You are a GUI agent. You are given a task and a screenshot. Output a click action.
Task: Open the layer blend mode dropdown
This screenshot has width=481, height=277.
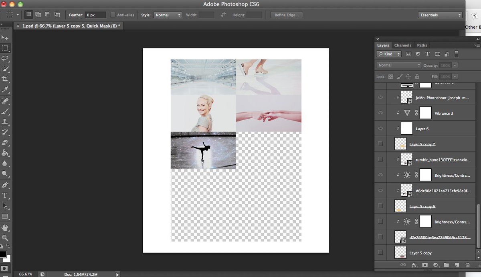(399, 65)
